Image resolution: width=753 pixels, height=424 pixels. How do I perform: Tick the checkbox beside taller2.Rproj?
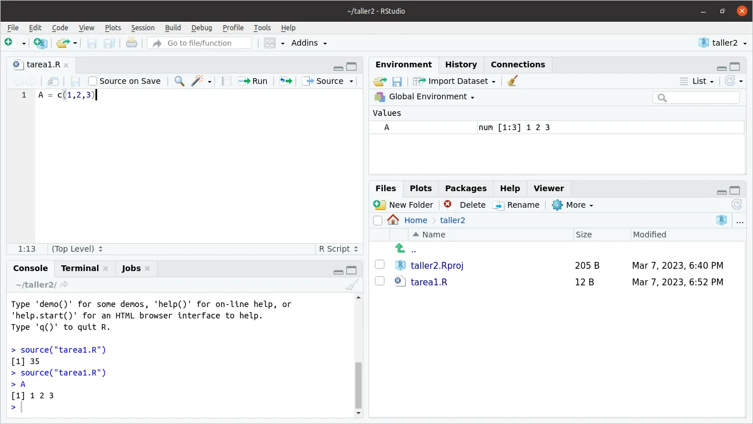coord(379,265)
